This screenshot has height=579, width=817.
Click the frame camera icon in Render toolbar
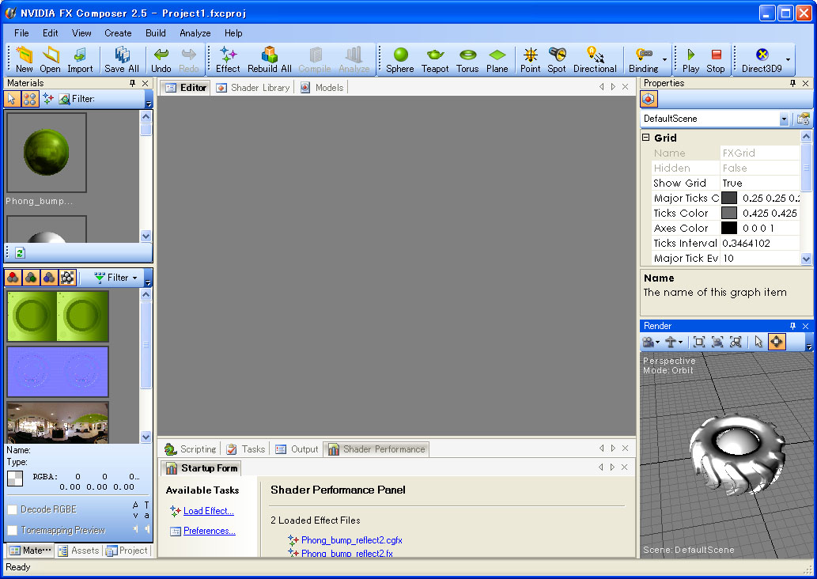pyautogui.click(x=717, y=342)
